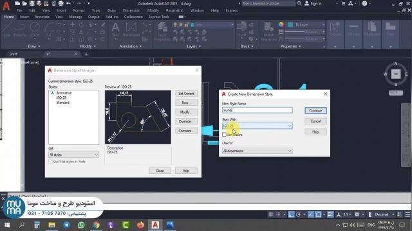
Task: Switch to the Manage ribbon tab
Action: pyautogui.click(x=75, y=17)
